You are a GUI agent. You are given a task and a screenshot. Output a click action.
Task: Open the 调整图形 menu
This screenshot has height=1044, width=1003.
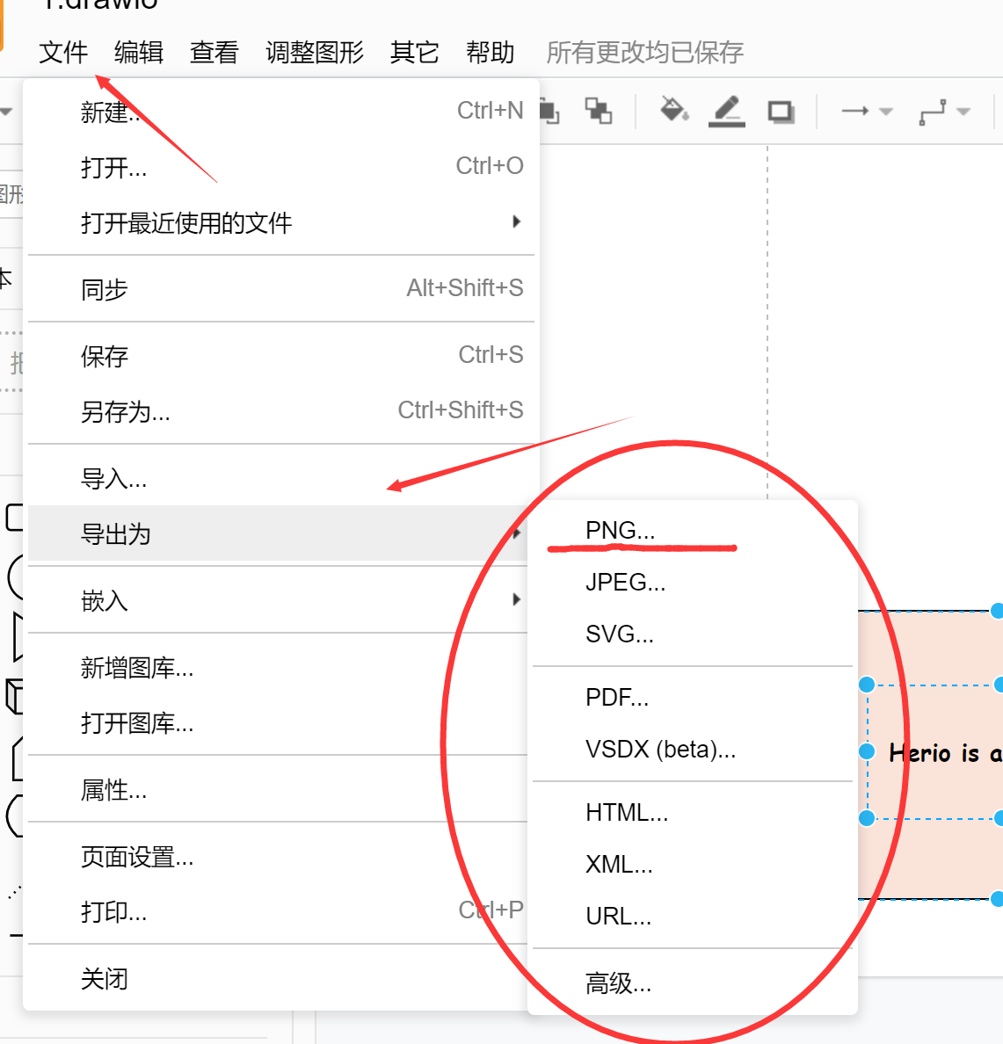click(314, 53)
